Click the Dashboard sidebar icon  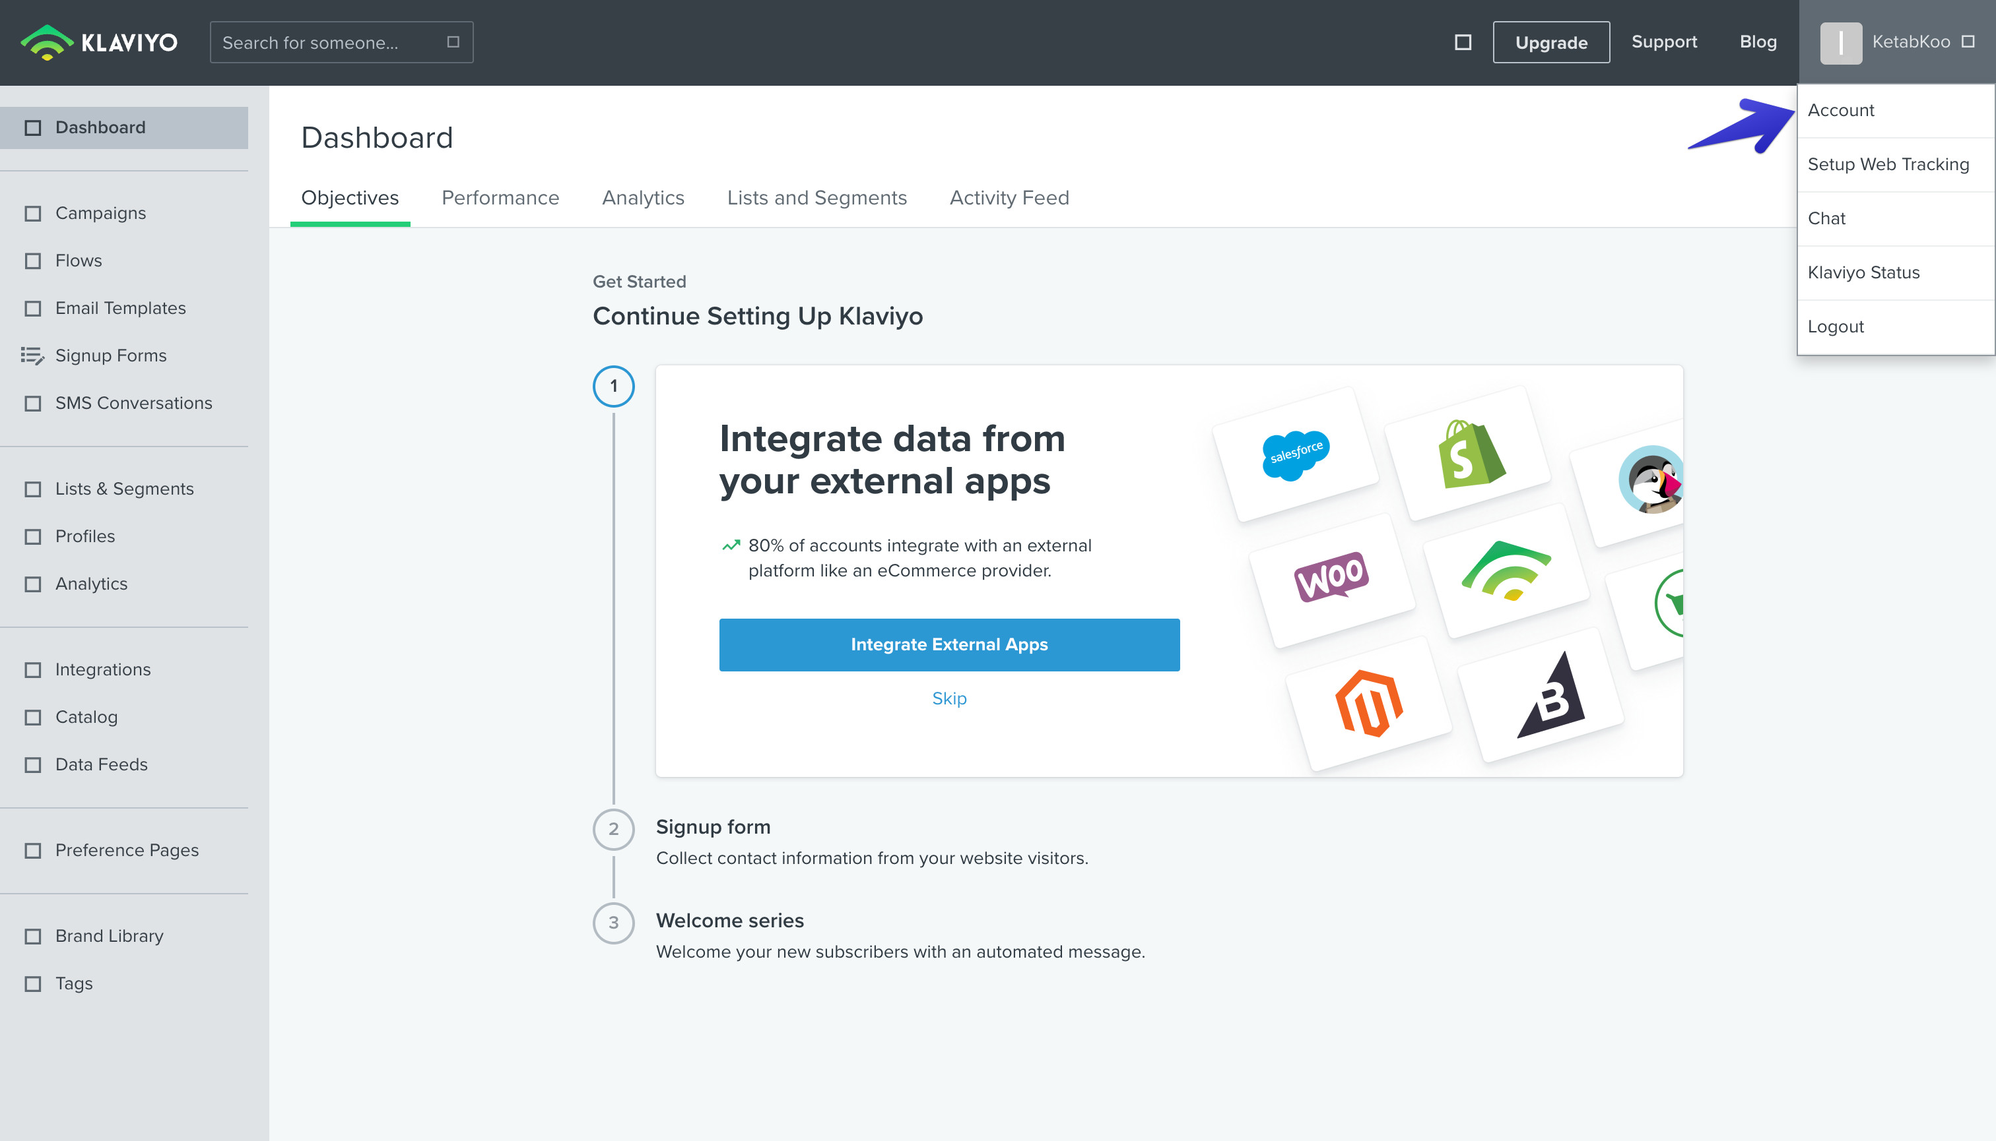[33, 128]
